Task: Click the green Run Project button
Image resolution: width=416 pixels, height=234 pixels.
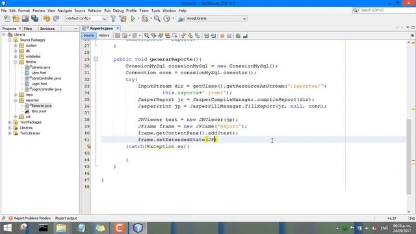Action: 133,19
